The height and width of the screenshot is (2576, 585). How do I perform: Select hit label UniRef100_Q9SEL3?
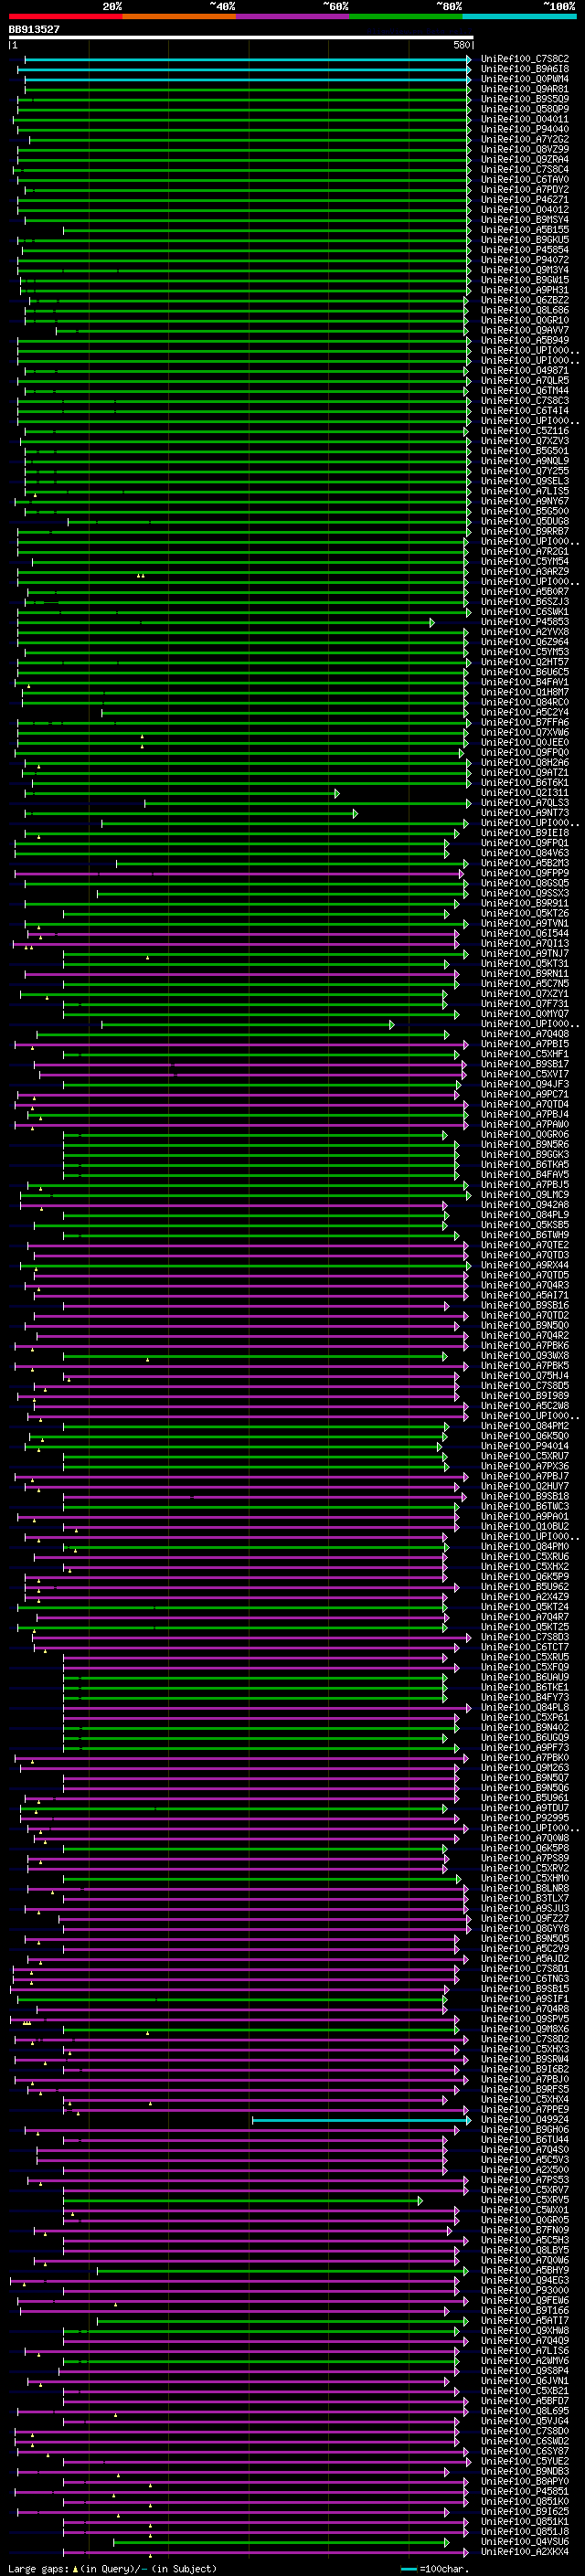(524, 481)
